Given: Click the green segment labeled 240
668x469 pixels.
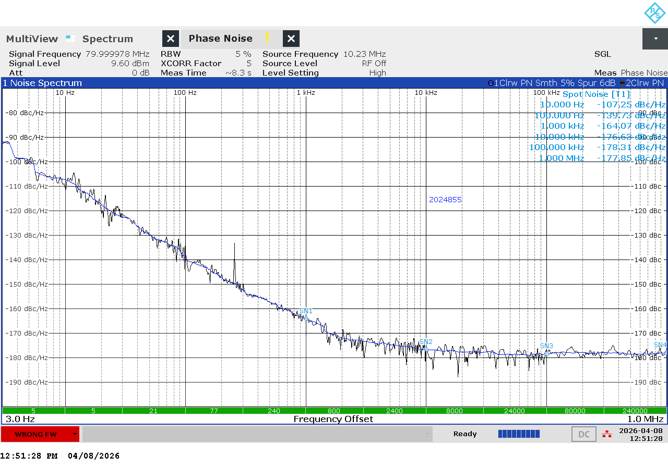Looking at the screenshot, I should [x=273, y=411].
